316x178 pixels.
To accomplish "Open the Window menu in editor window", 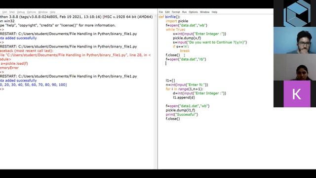I will [x=204, y=12].
